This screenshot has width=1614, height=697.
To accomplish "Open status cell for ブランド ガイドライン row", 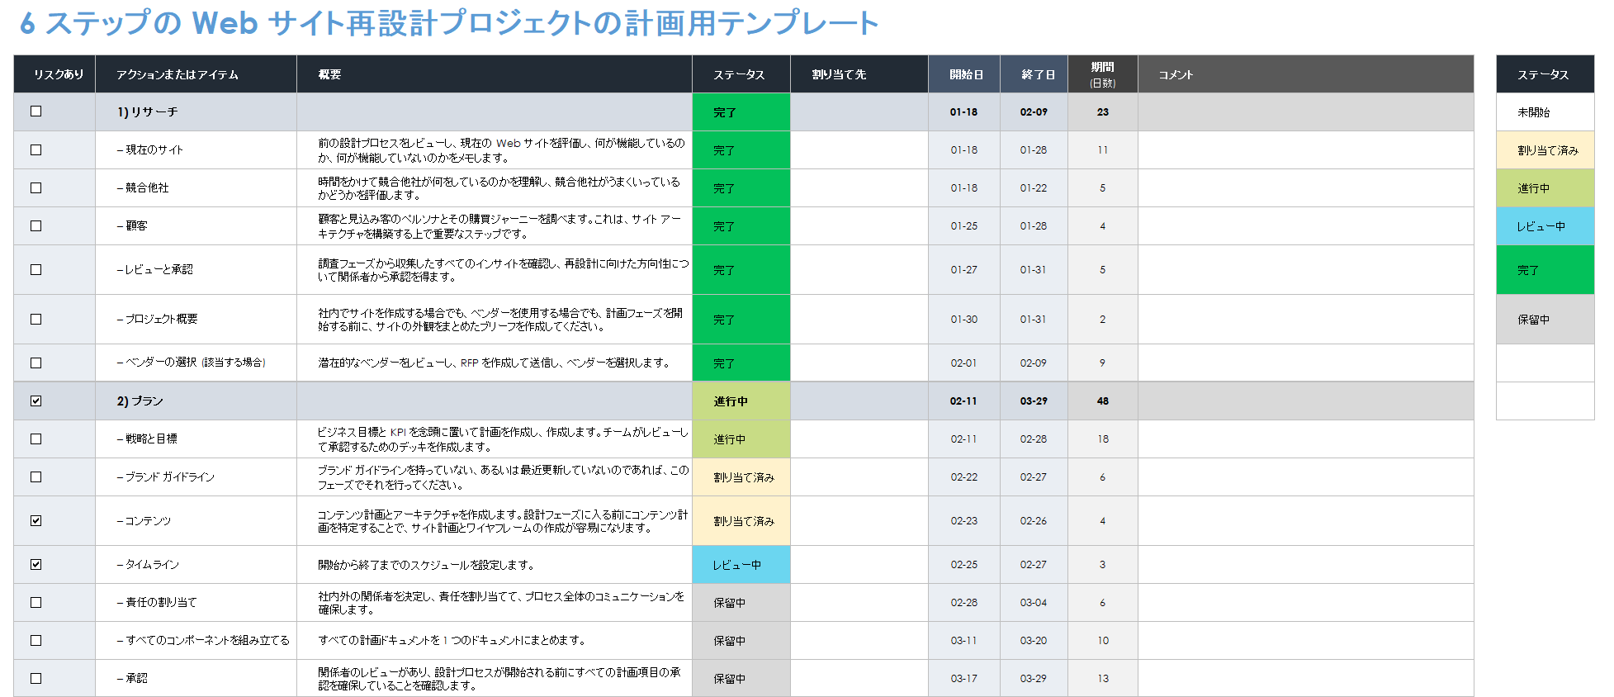I will click(741, 477).
